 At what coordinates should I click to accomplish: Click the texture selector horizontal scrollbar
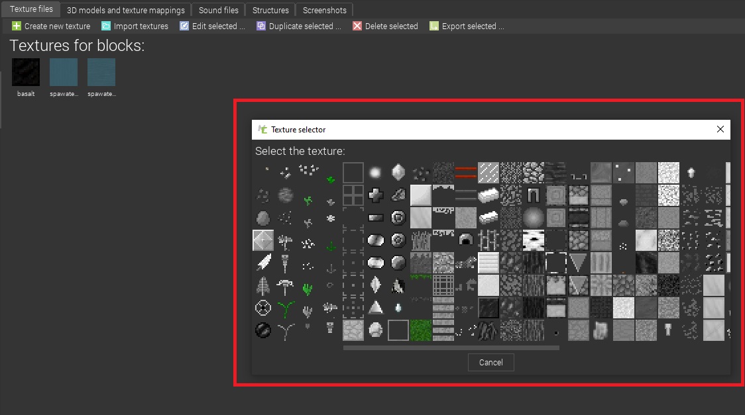451,347
